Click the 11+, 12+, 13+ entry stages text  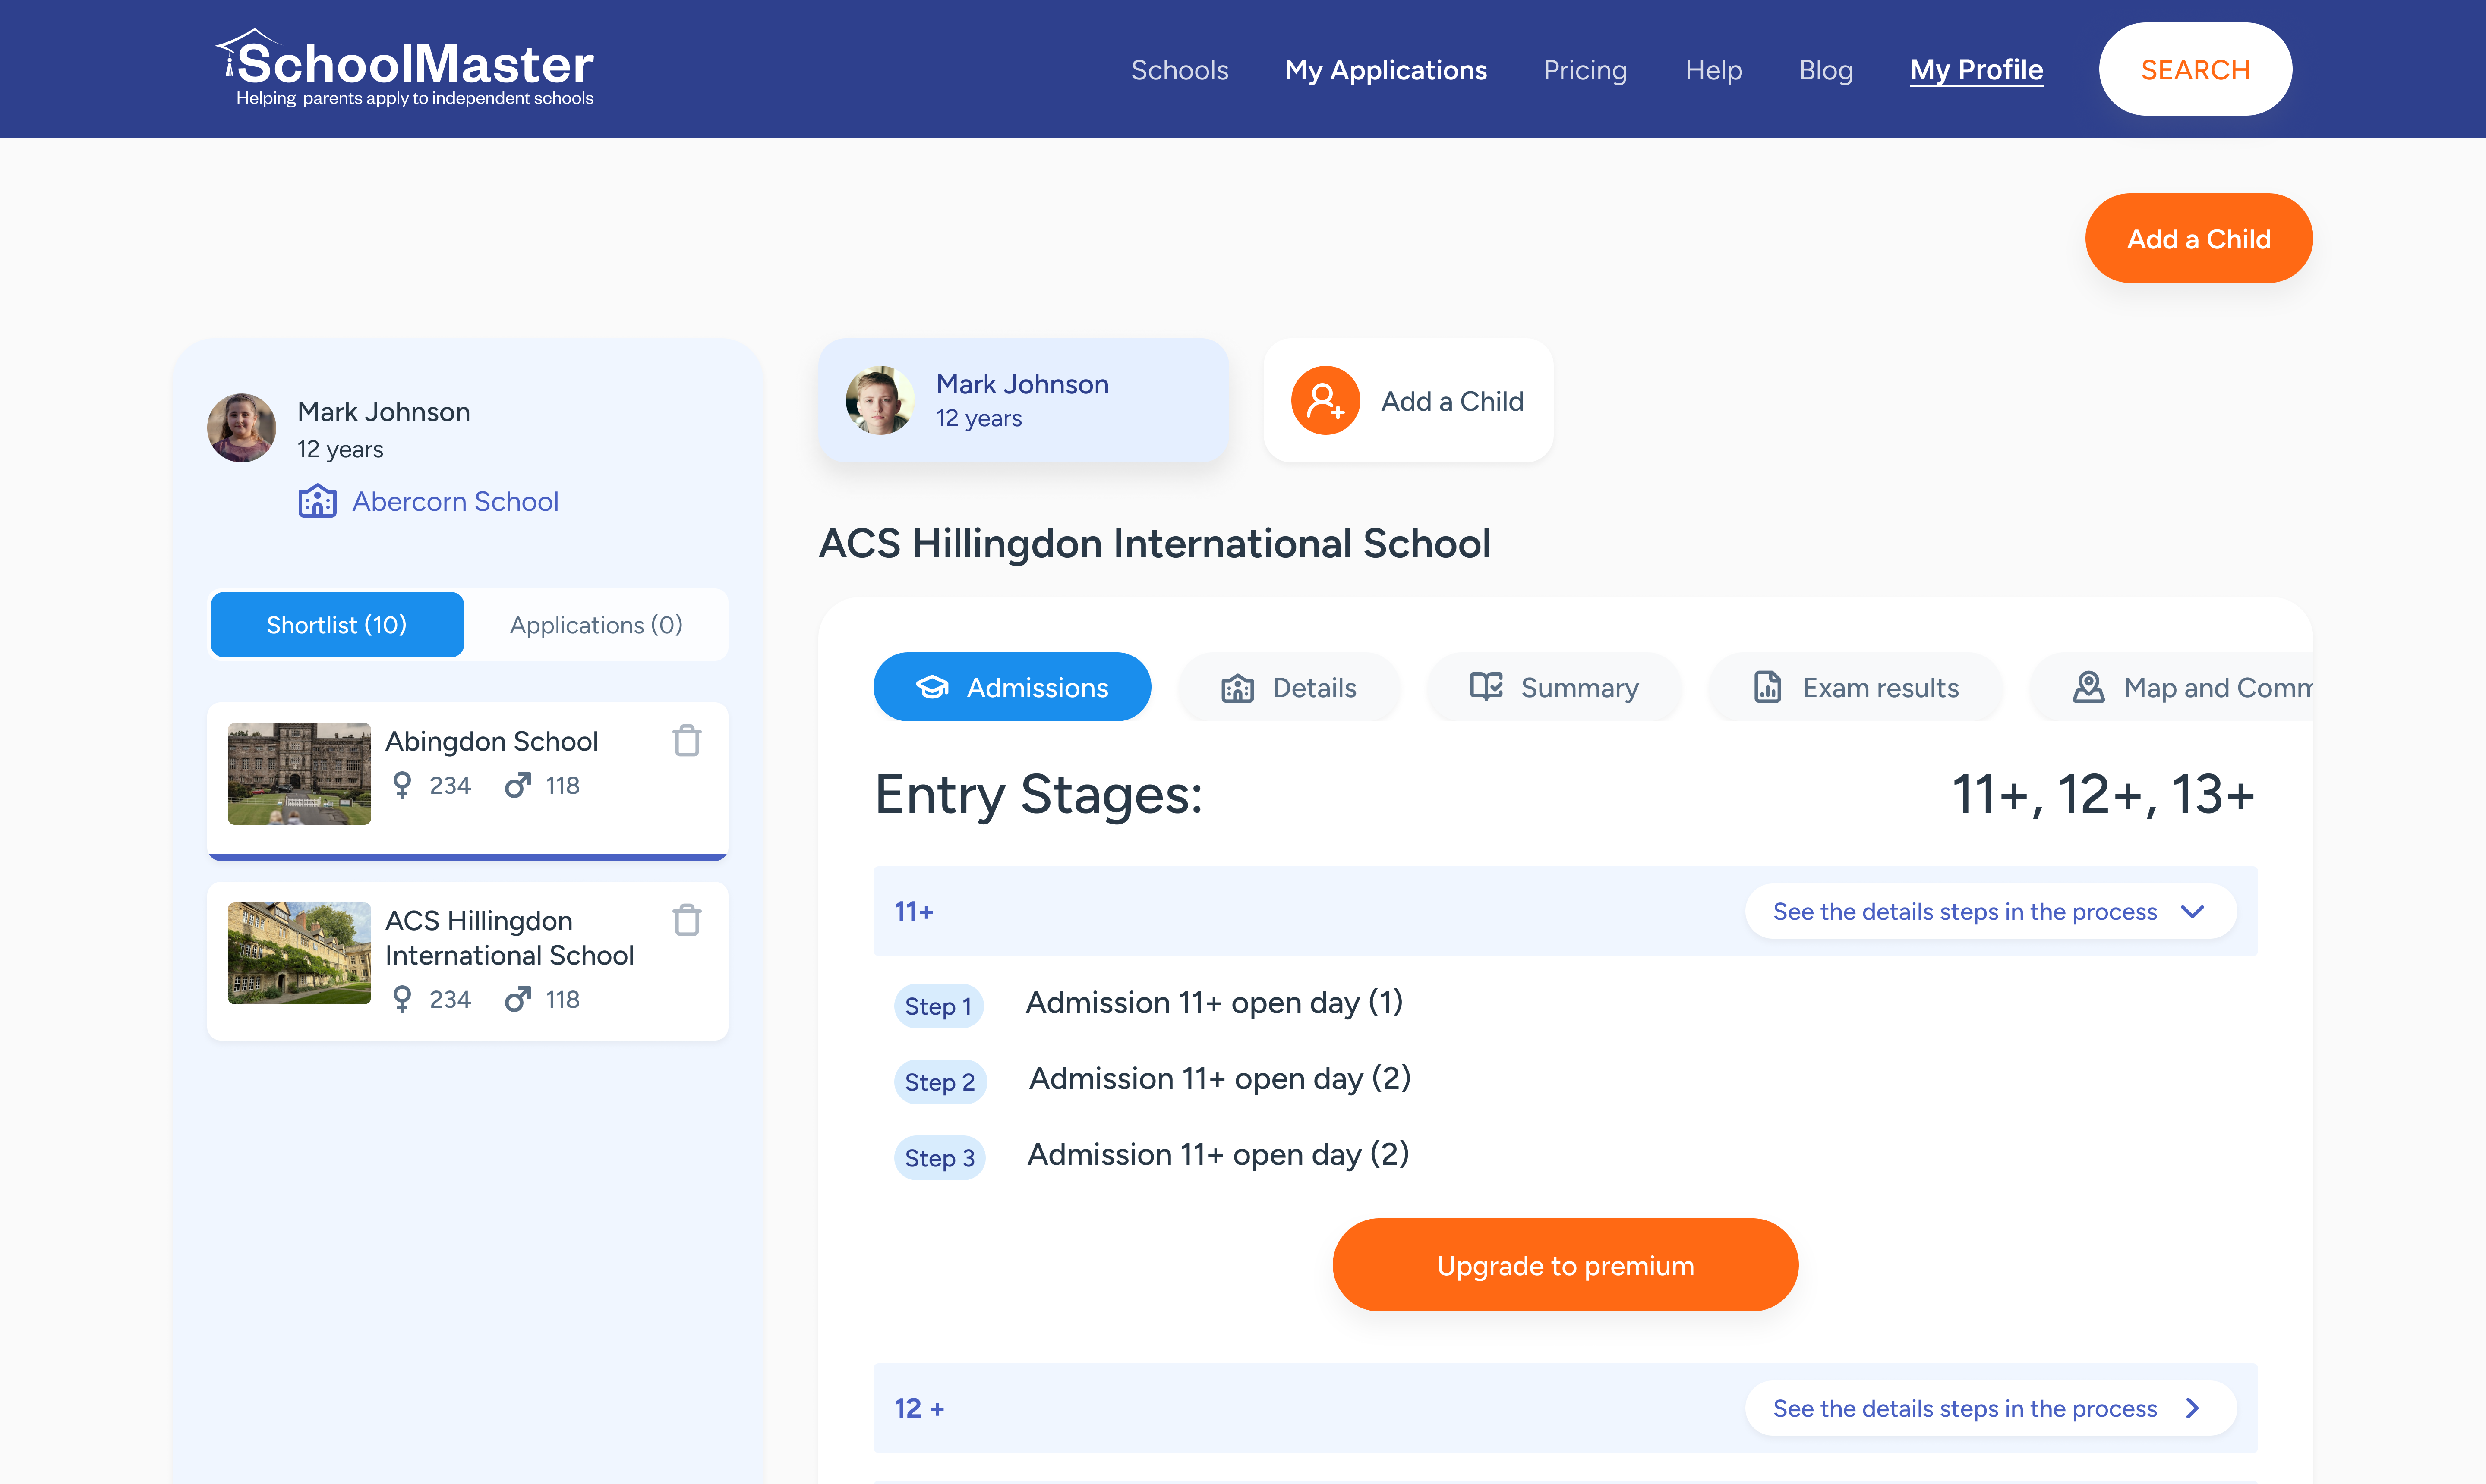coord(2104,795)
